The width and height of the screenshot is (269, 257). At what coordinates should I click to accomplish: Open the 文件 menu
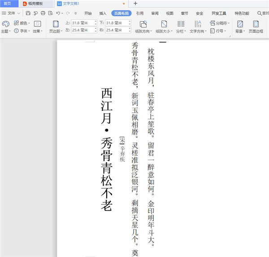9,13
